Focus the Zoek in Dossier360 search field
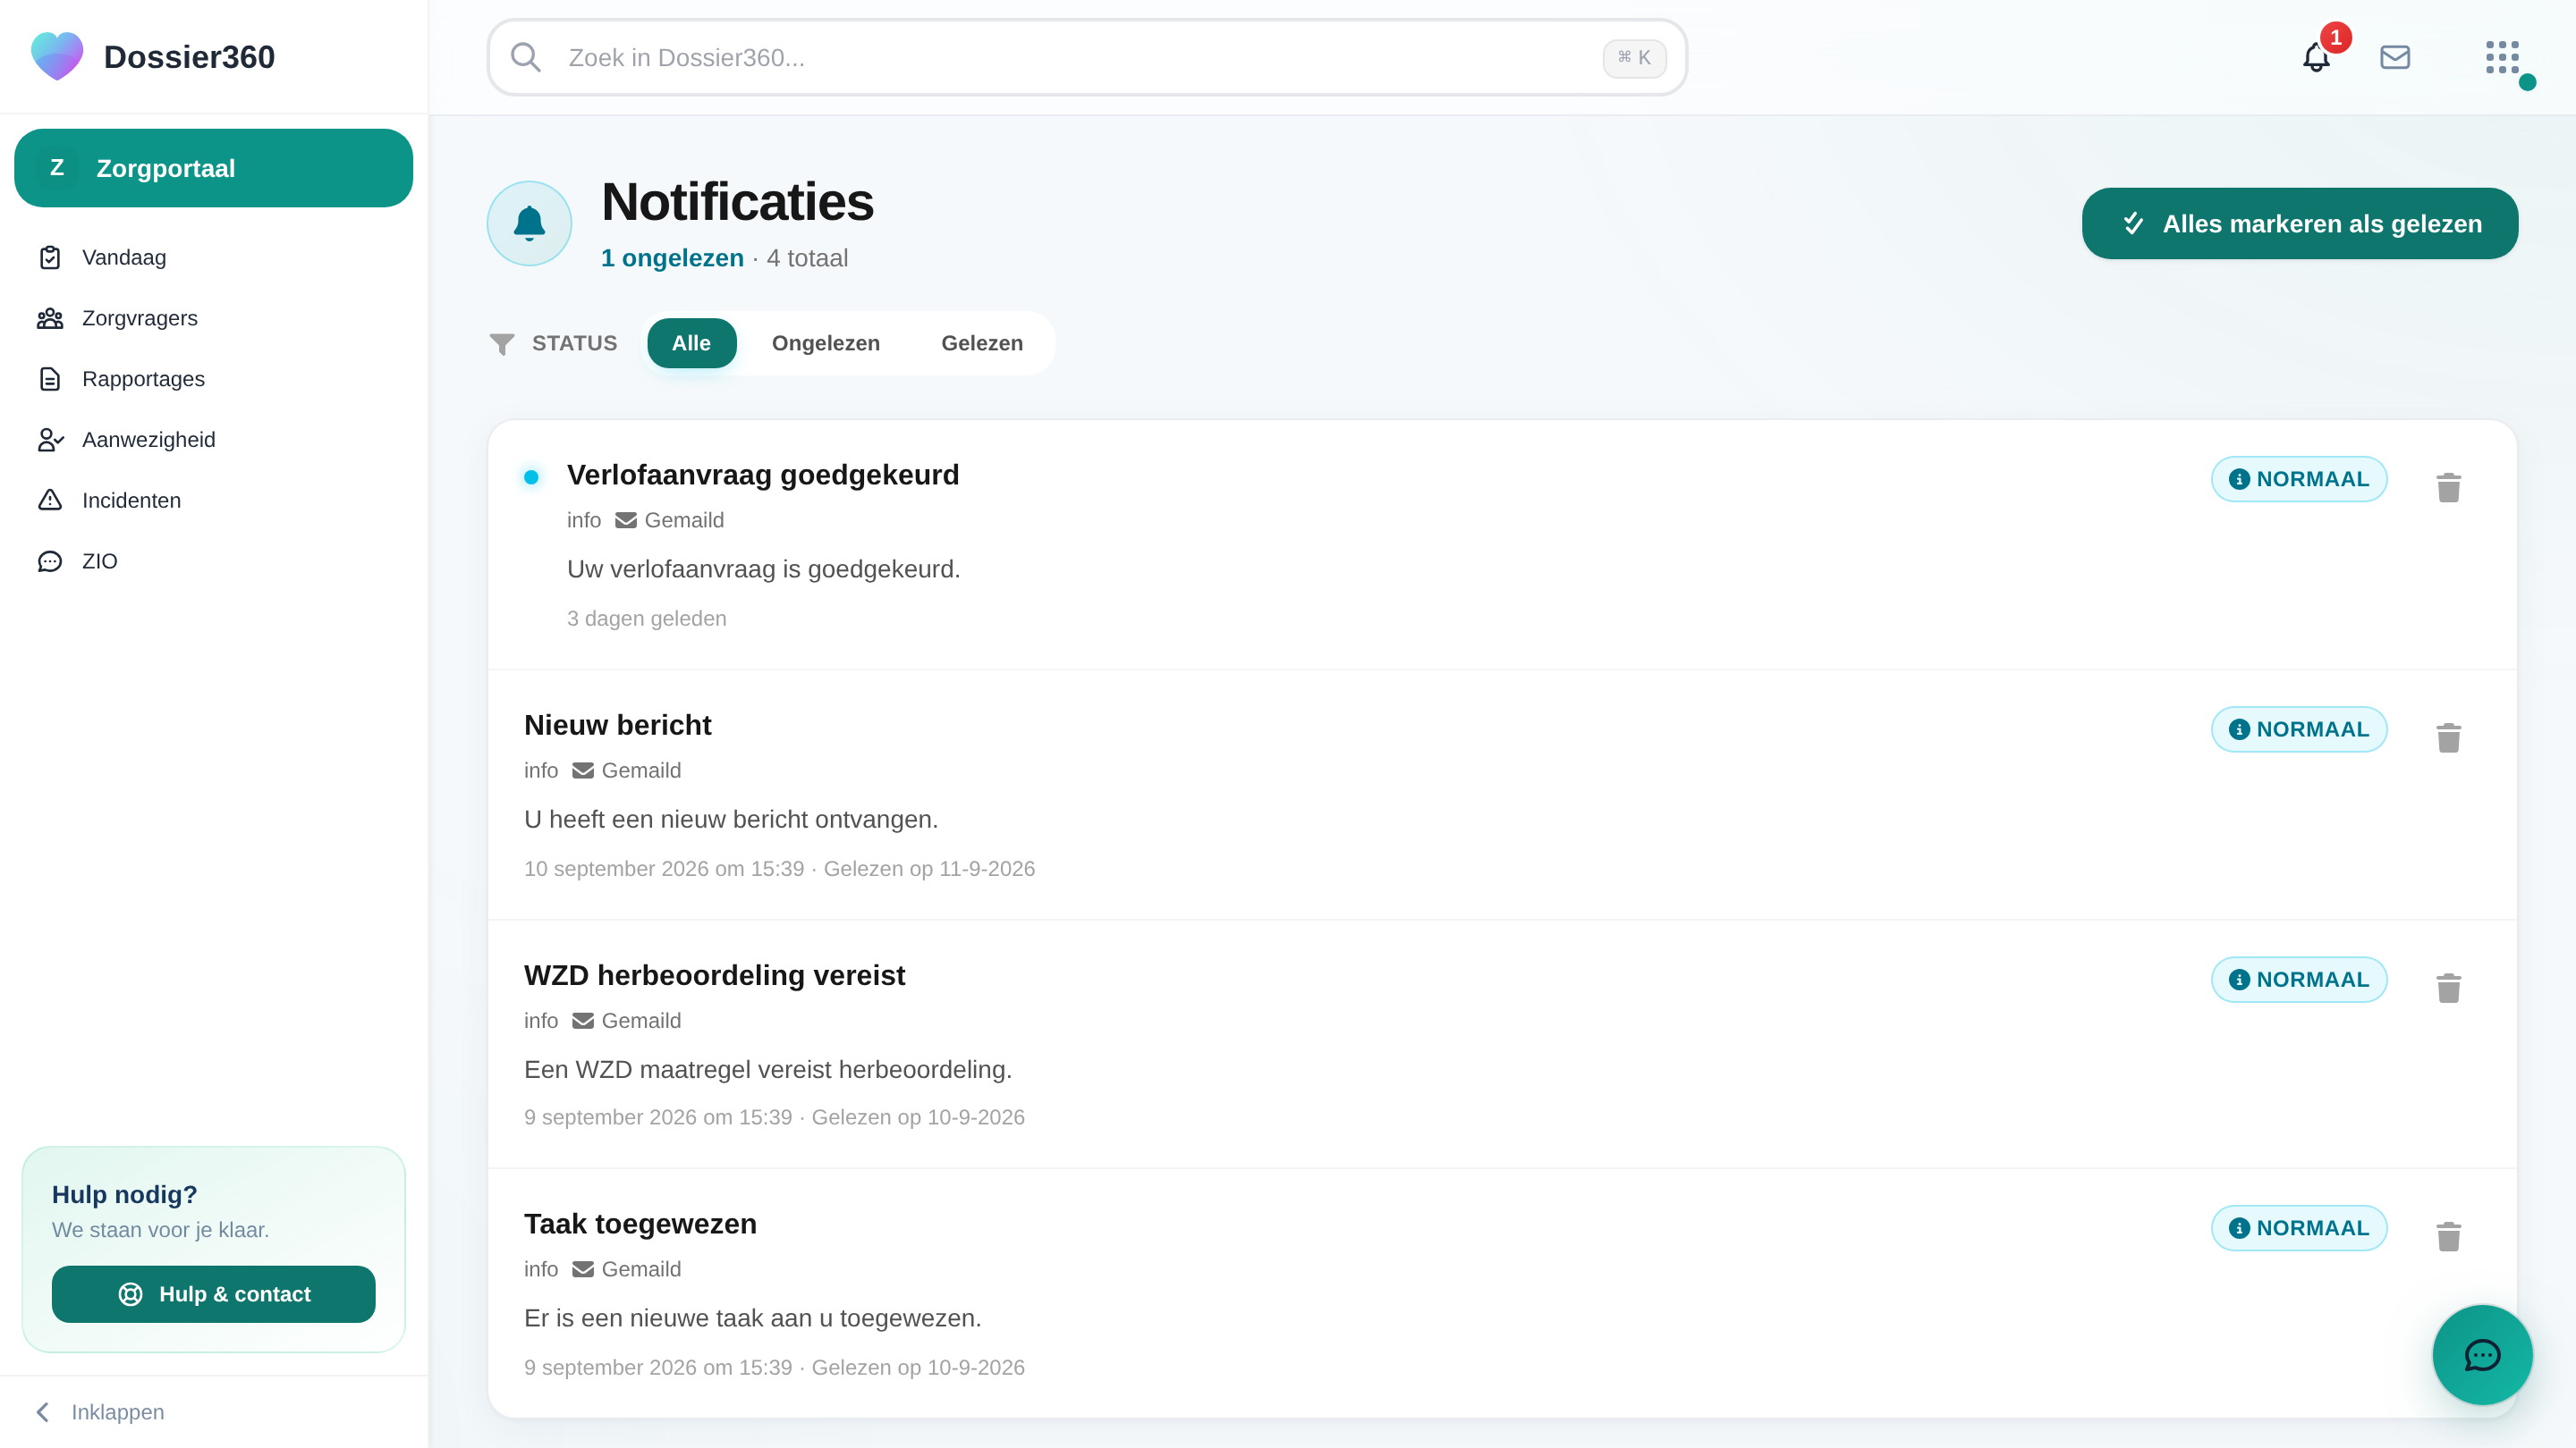Viewport: 2576px width, 1448px height. 1087,57
